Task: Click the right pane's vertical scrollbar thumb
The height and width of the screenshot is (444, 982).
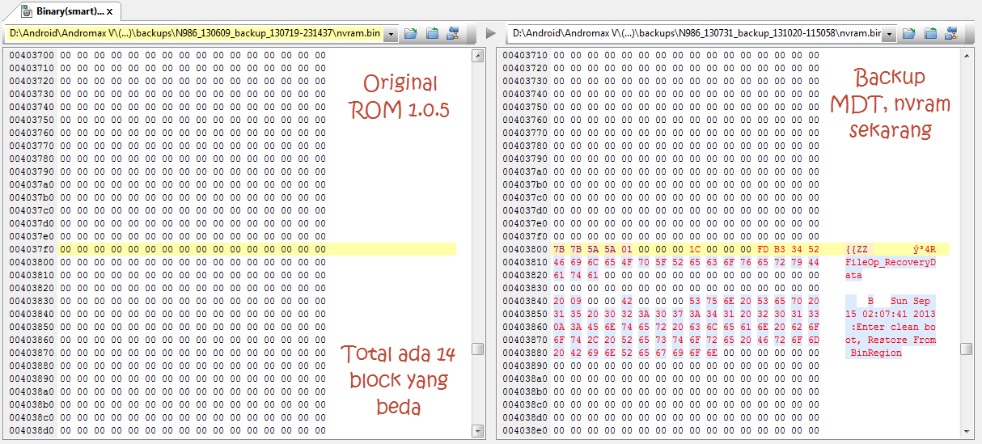Action: click(x=967, y=349)
